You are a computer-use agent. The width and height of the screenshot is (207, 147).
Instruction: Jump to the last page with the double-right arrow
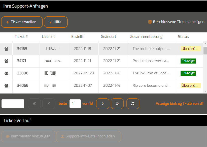(117, 103)
